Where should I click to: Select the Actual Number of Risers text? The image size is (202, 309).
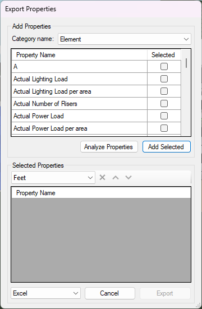pyautogui.click(x=45, y=104)
